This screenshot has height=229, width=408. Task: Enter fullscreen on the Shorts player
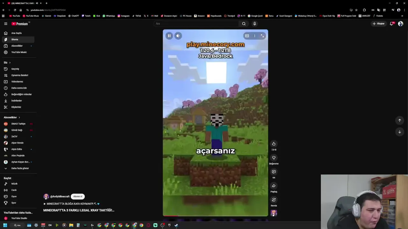[x=262, y=36]
